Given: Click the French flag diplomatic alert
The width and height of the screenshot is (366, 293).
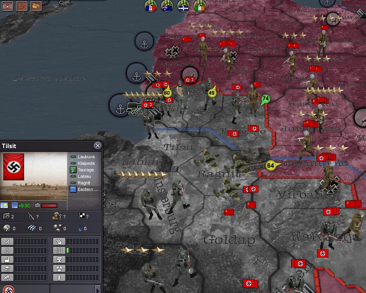Looking at the screenshot, I should point(150,6).
